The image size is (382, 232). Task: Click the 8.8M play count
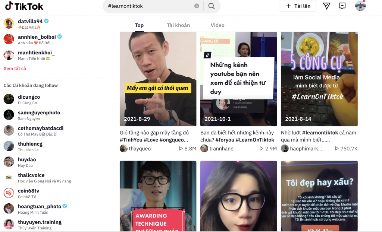click(188, 149)
